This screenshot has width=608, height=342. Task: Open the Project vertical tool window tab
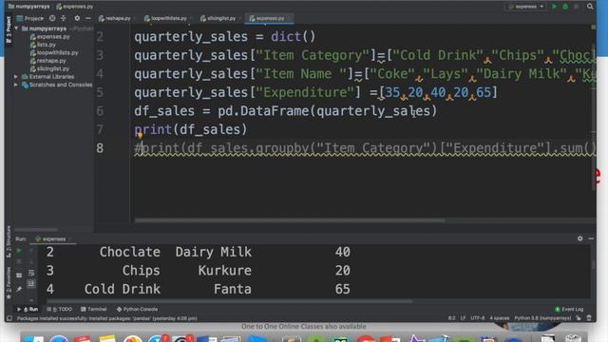pos(9,29)
